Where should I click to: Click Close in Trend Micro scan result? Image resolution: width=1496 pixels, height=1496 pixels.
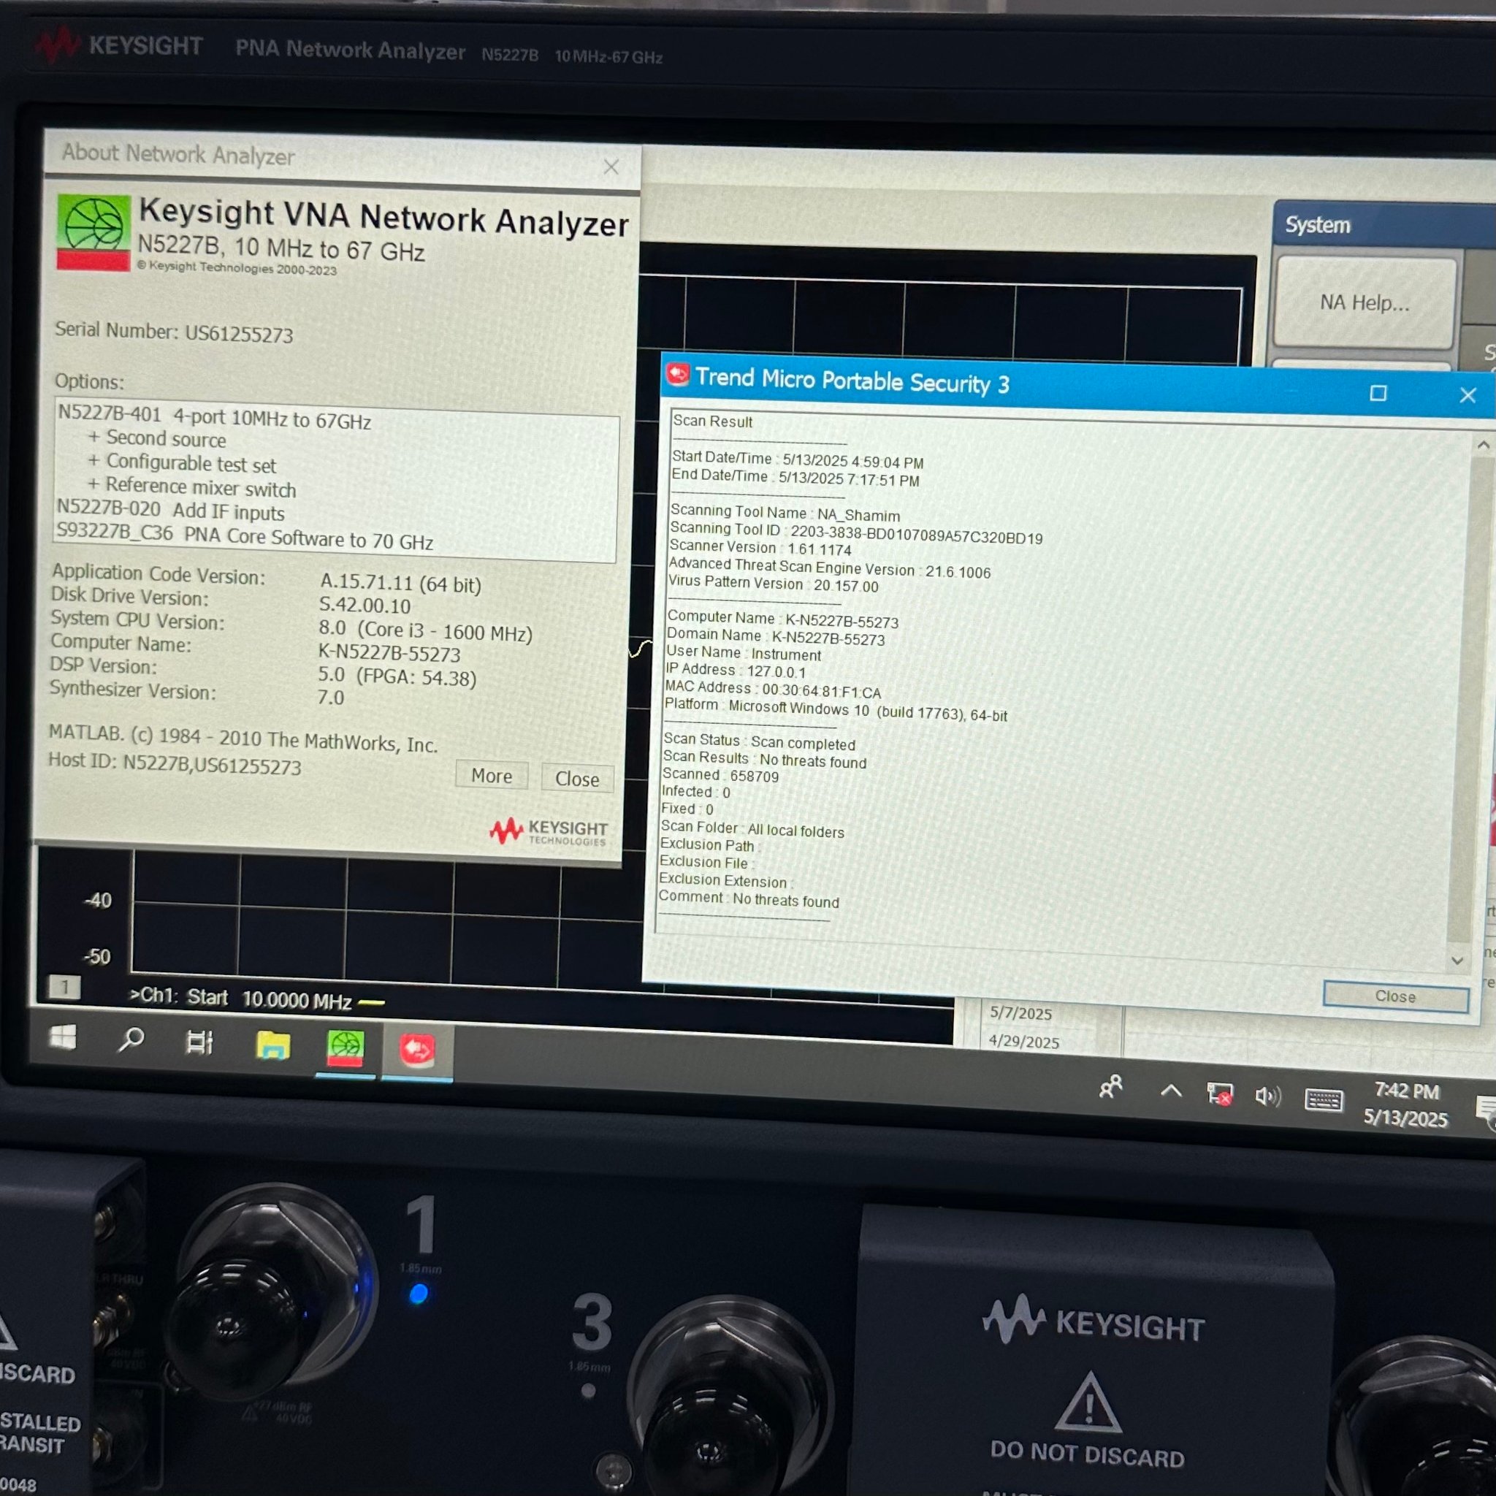click(1395, 996)
